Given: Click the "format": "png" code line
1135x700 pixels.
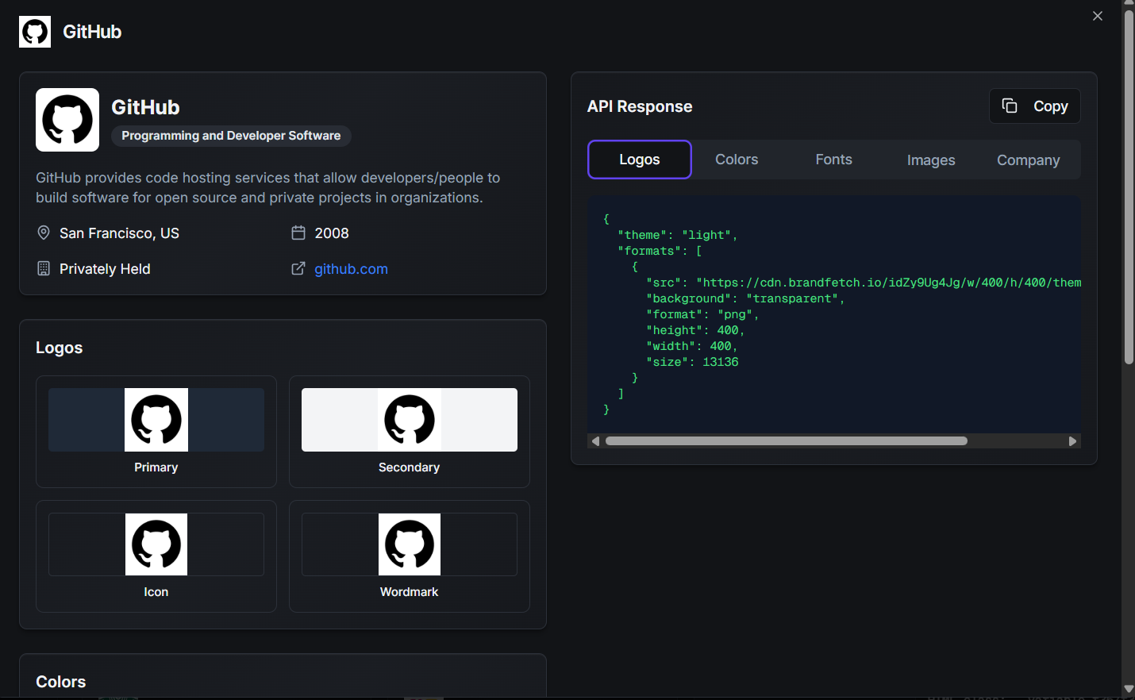Looking at the screenshot, I should click(x=702, y=314).
